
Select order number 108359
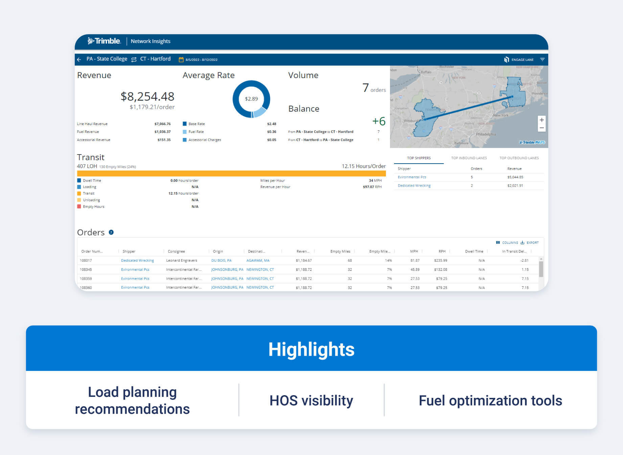(86, 279)
